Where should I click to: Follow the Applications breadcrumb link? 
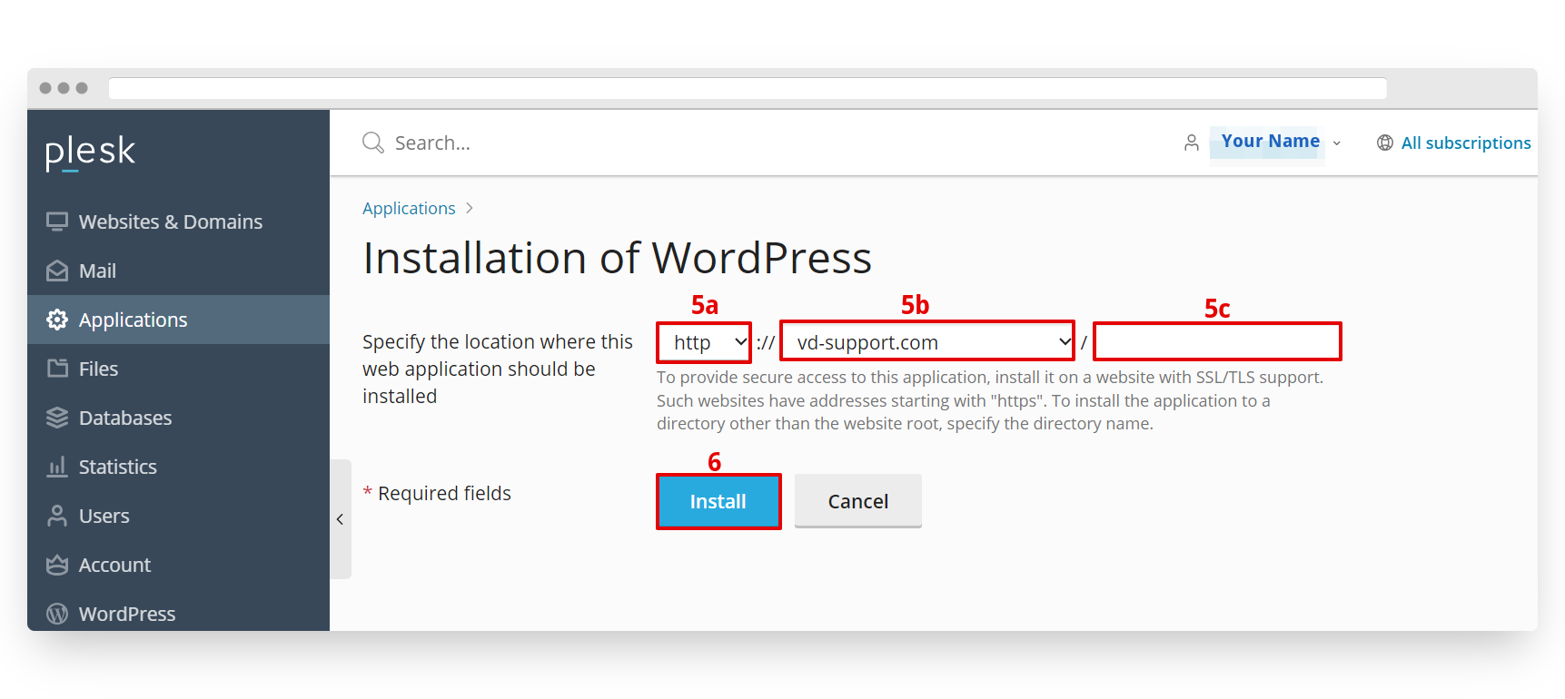pos(409,208)
